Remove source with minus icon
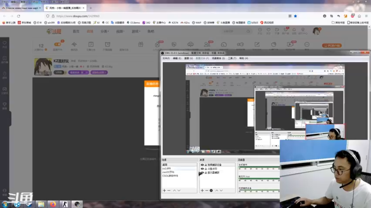 [x=206, y=190]
